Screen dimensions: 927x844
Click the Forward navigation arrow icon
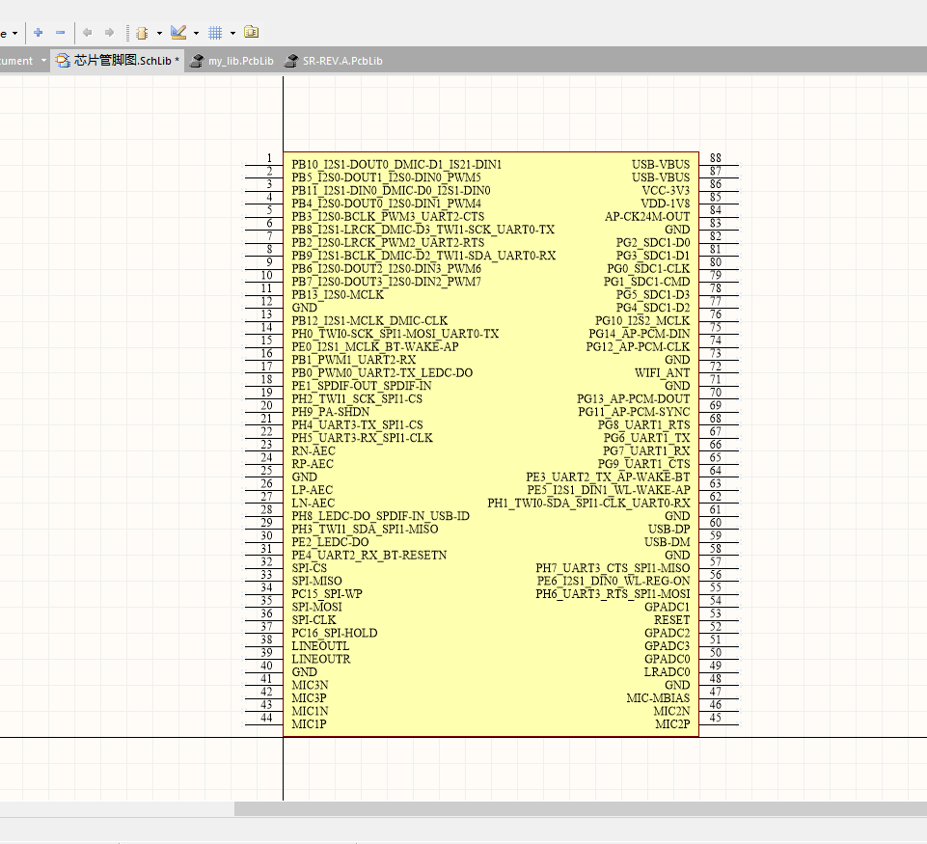pos(109,32)
